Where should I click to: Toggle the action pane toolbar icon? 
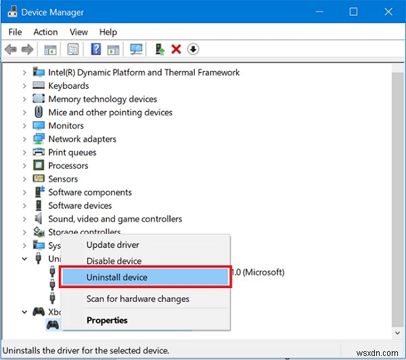(114, 49)
